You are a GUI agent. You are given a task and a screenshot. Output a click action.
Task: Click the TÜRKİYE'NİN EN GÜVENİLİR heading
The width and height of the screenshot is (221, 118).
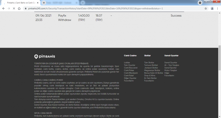61,63
